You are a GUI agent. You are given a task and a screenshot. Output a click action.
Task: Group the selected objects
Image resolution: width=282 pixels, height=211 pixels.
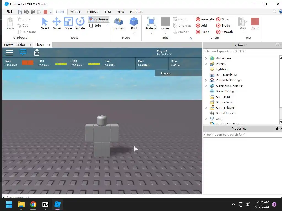[x=180, y=19]
